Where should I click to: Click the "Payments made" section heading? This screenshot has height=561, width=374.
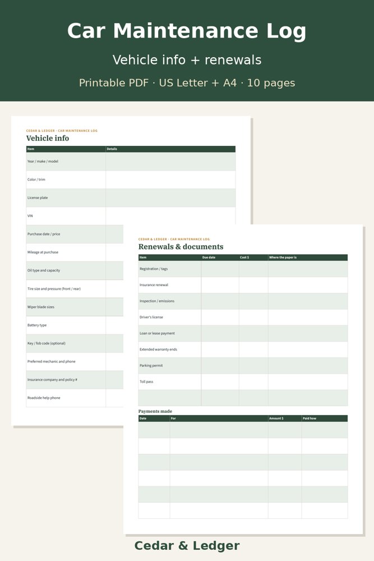click(x=155, y=411)
